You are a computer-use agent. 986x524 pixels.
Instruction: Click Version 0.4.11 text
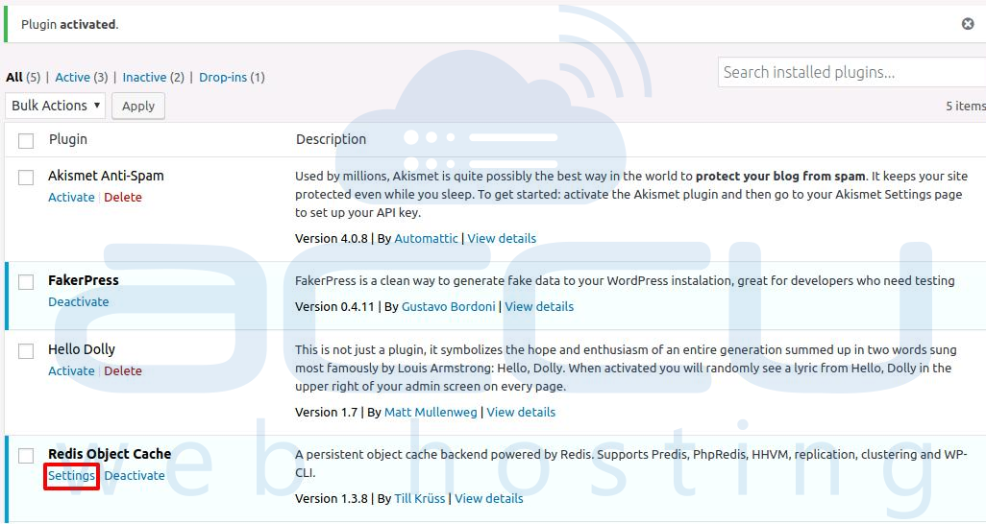334,307
